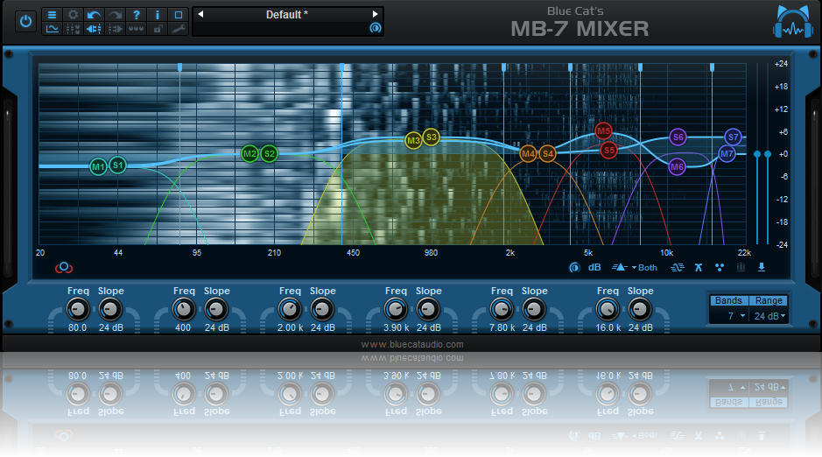Viewport: 822px width, 457px height.
Task: Open the wrench settings icon
Action: point(178,29)
